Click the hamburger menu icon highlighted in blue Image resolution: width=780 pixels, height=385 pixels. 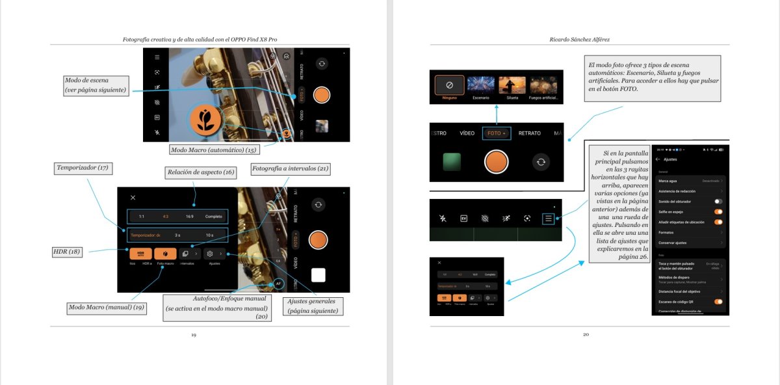[549, 219]
